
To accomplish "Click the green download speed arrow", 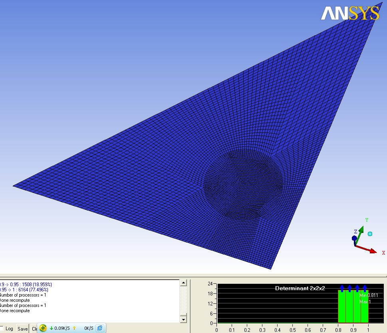I will [51, 328].
